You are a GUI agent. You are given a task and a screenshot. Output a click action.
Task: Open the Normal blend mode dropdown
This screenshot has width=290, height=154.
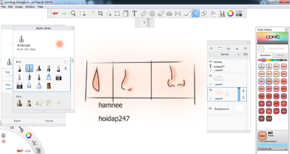[x=225, y=54]
